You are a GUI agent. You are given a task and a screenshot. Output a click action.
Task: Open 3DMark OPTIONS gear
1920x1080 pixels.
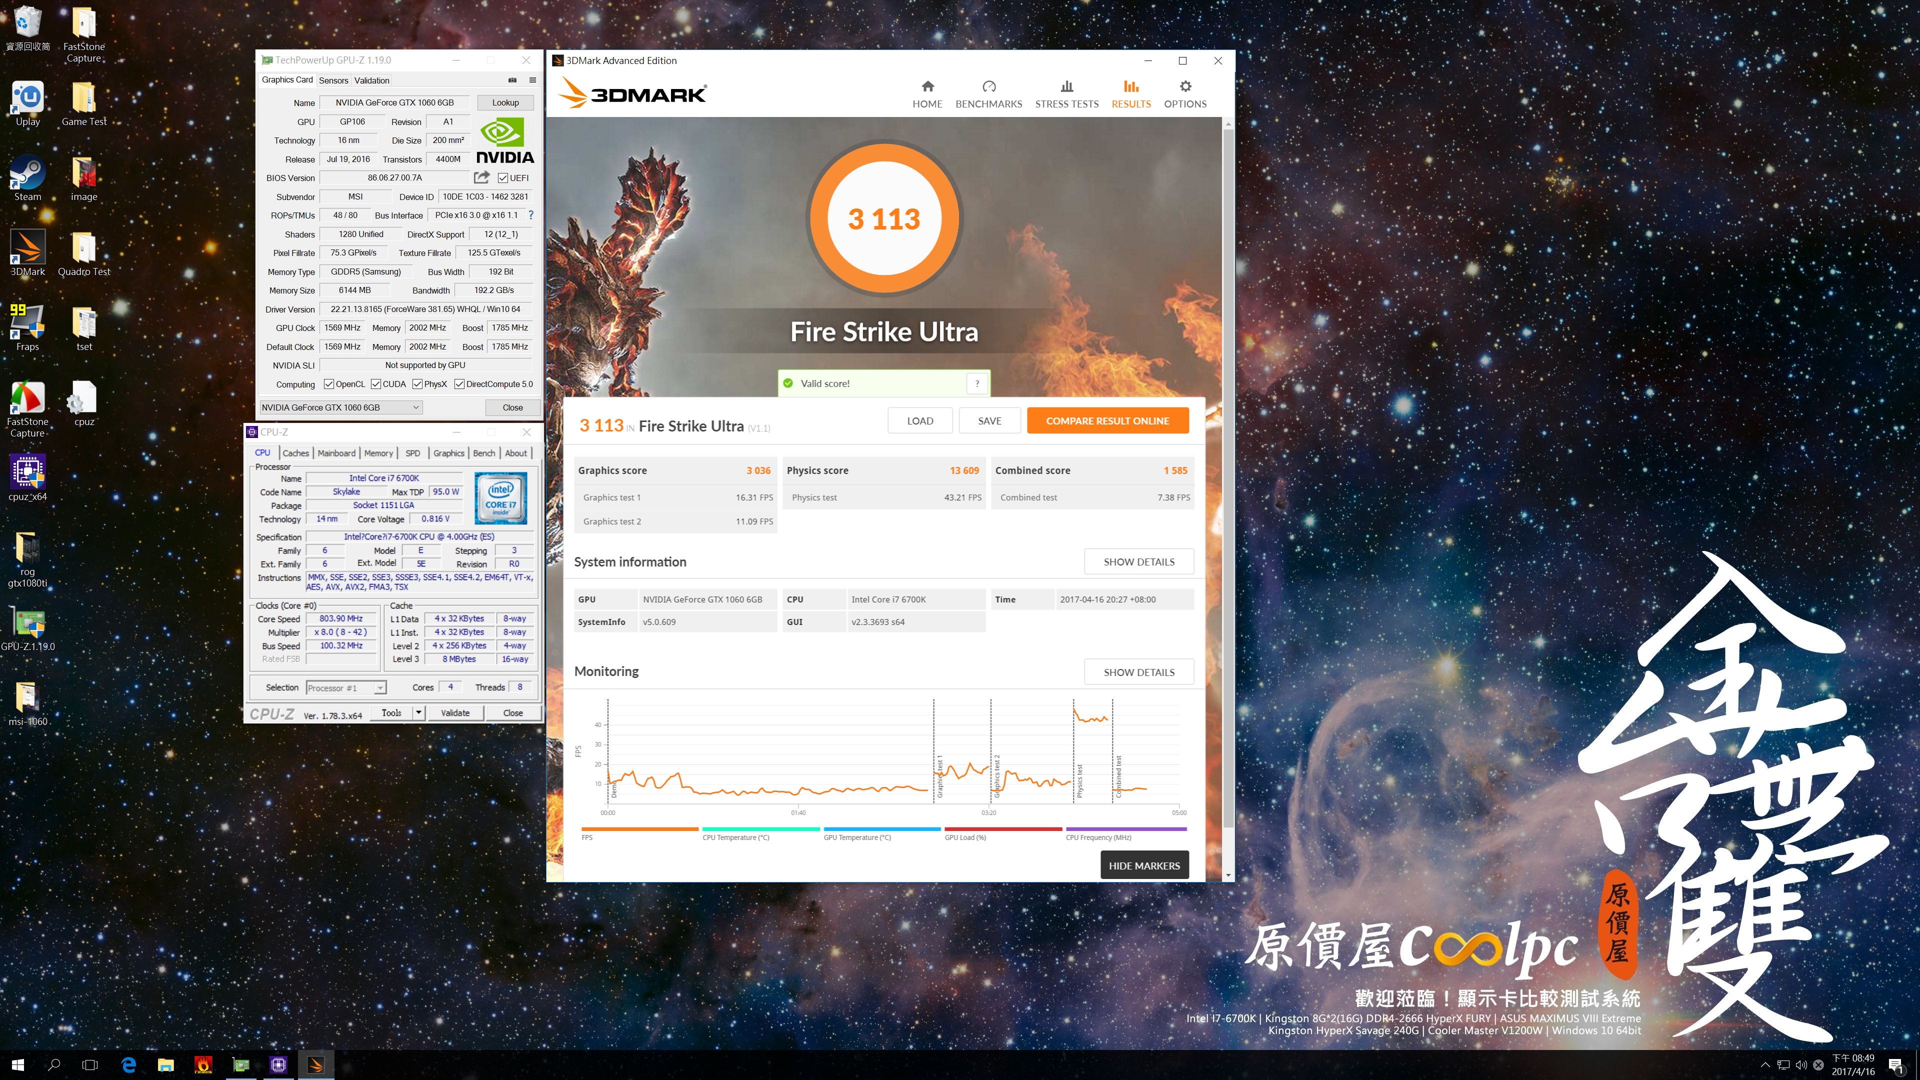pos(1185,86)
